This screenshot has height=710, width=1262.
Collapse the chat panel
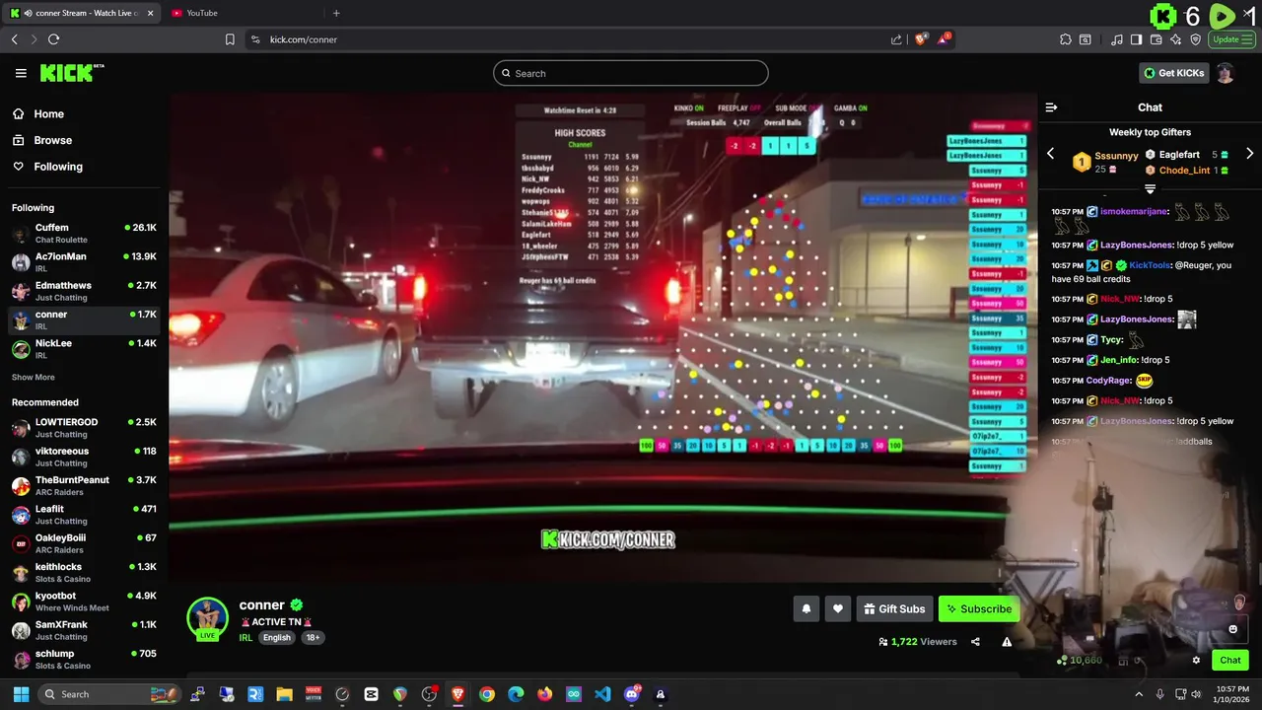1051,107
